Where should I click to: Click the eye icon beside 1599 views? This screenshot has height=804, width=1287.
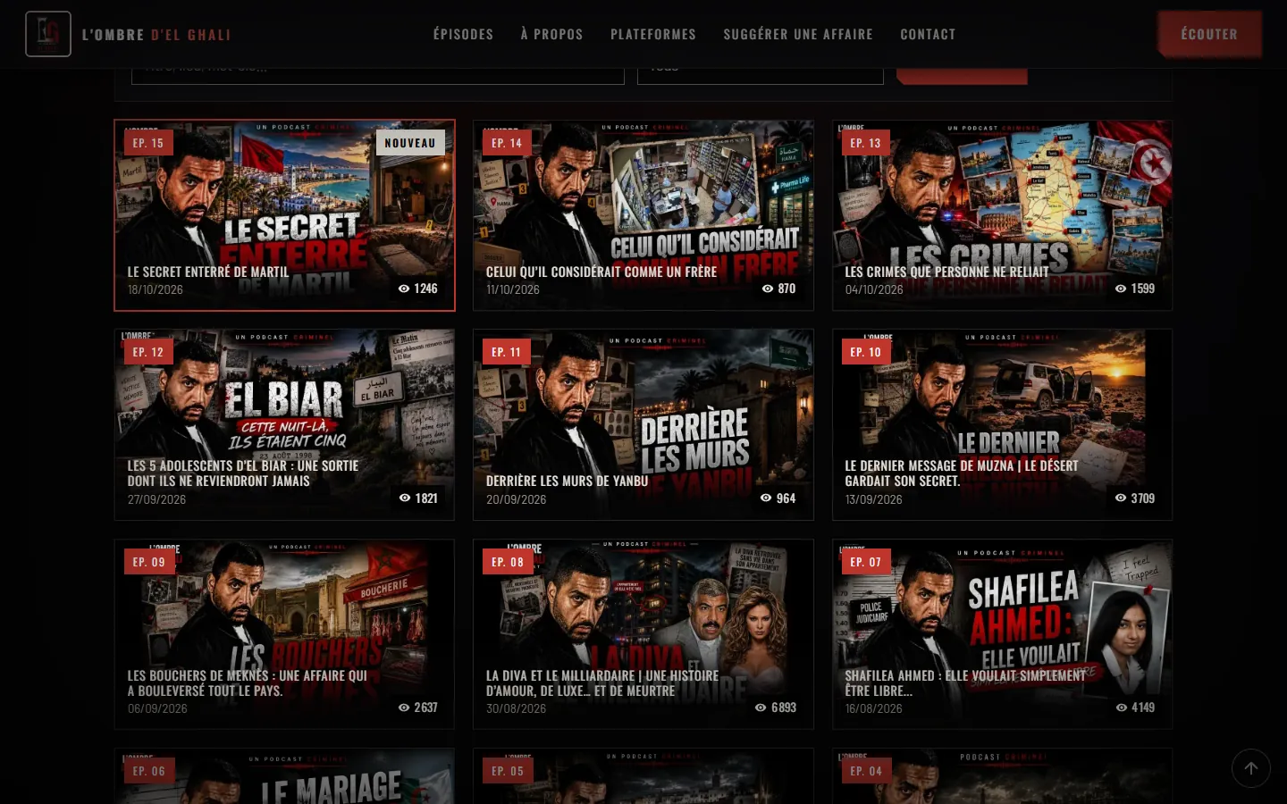tap(1121, 289)
